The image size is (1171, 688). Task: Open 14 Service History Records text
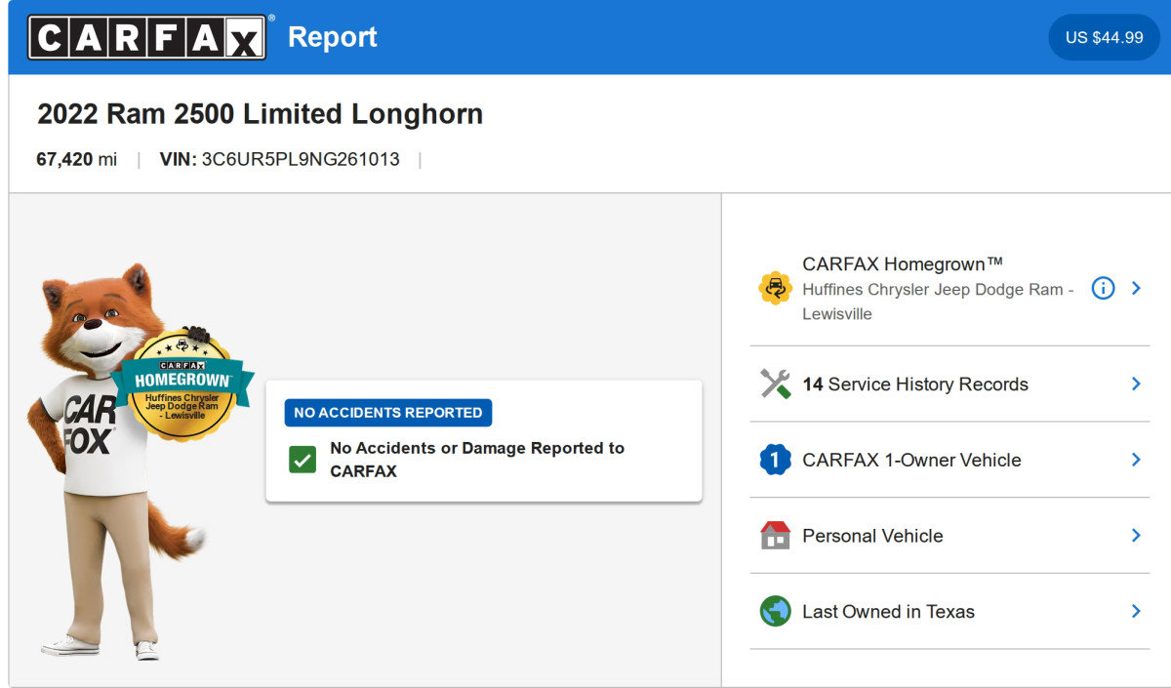(x=914, y=384)
